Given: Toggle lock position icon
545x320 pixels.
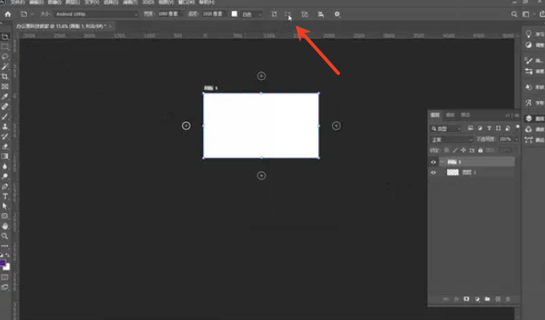Looking at the screenshot, I should (463, 150).
